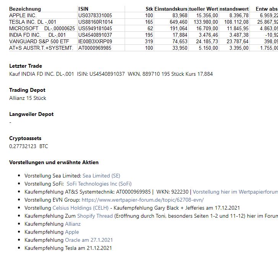Click the MICROSOFT DL-,00000625 cell
This screenshot has width=278, height=264.
pos(42,28)
